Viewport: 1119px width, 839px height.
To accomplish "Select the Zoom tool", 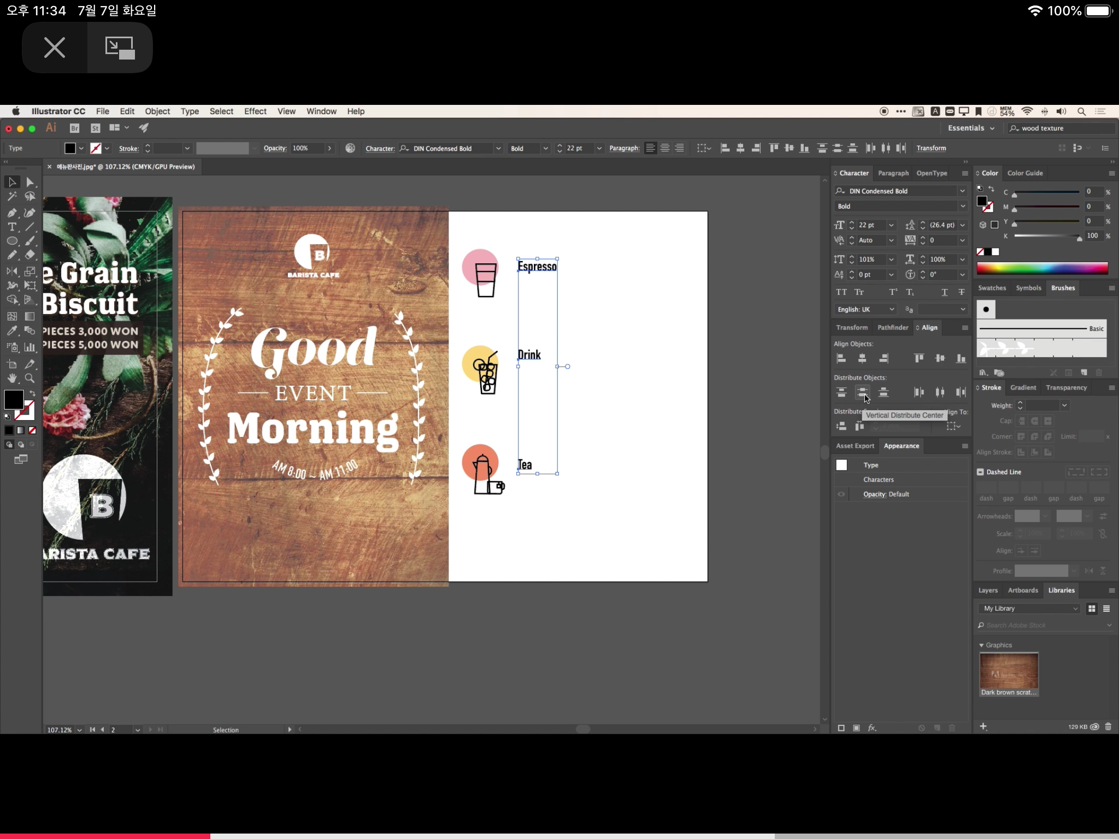I will [x=30, y=378].
